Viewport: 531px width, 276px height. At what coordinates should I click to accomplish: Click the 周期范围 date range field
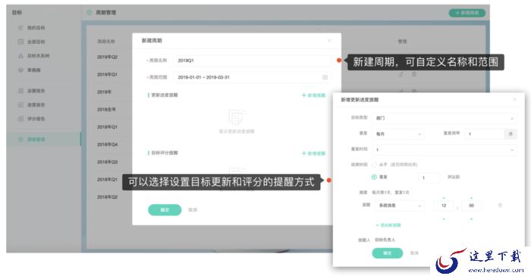[253, 77]
